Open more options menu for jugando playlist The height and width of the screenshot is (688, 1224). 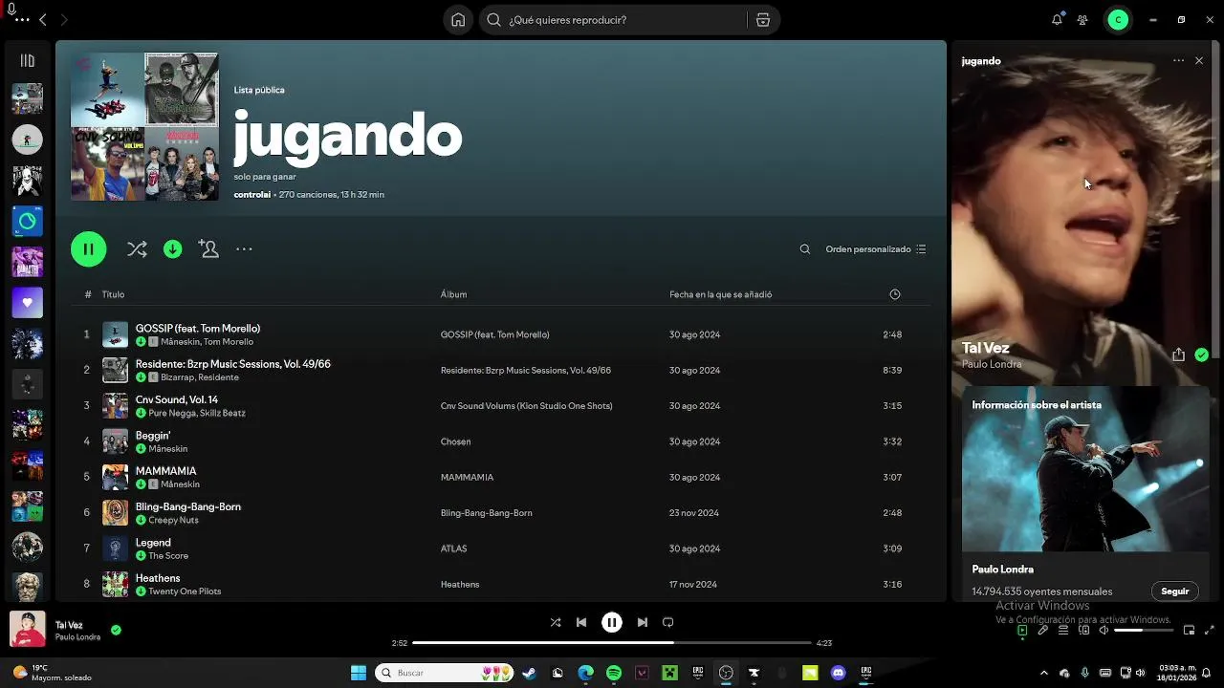244,249
